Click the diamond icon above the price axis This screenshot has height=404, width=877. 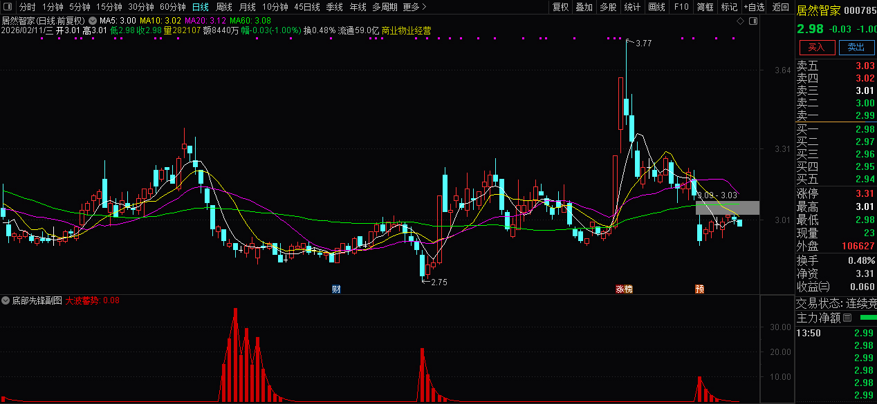[740, 21]
